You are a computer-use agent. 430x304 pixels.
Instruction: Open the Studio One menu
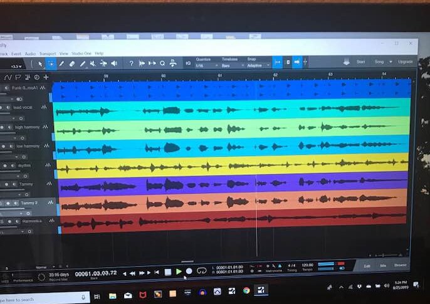click(x=81, y=53)
